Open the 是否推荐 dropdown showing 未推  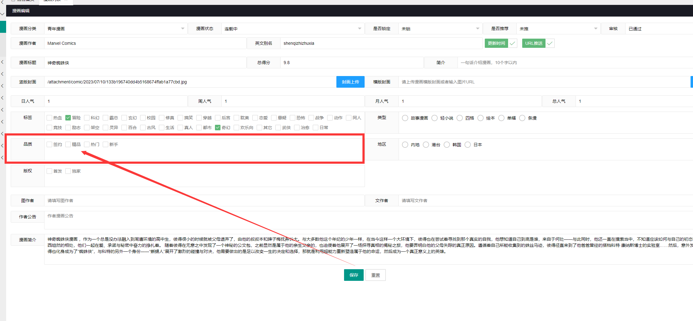tap(558, 29)
